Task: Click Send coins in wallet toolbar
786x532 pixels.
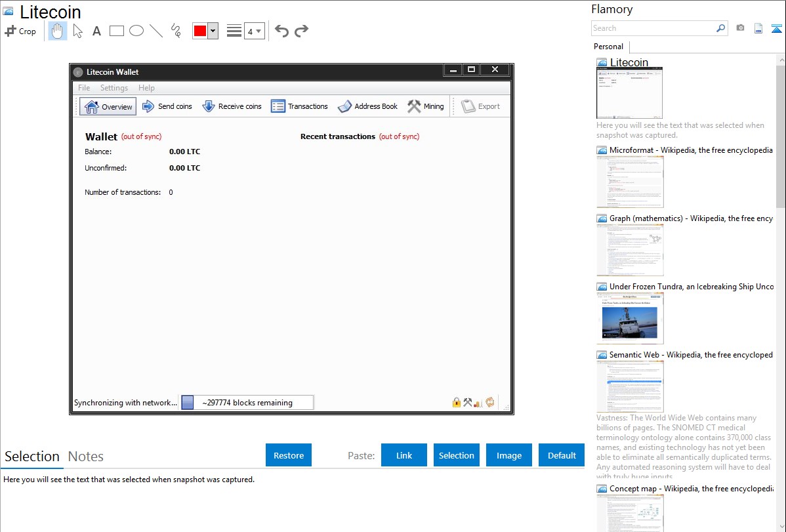Action: tap(167, 106)
